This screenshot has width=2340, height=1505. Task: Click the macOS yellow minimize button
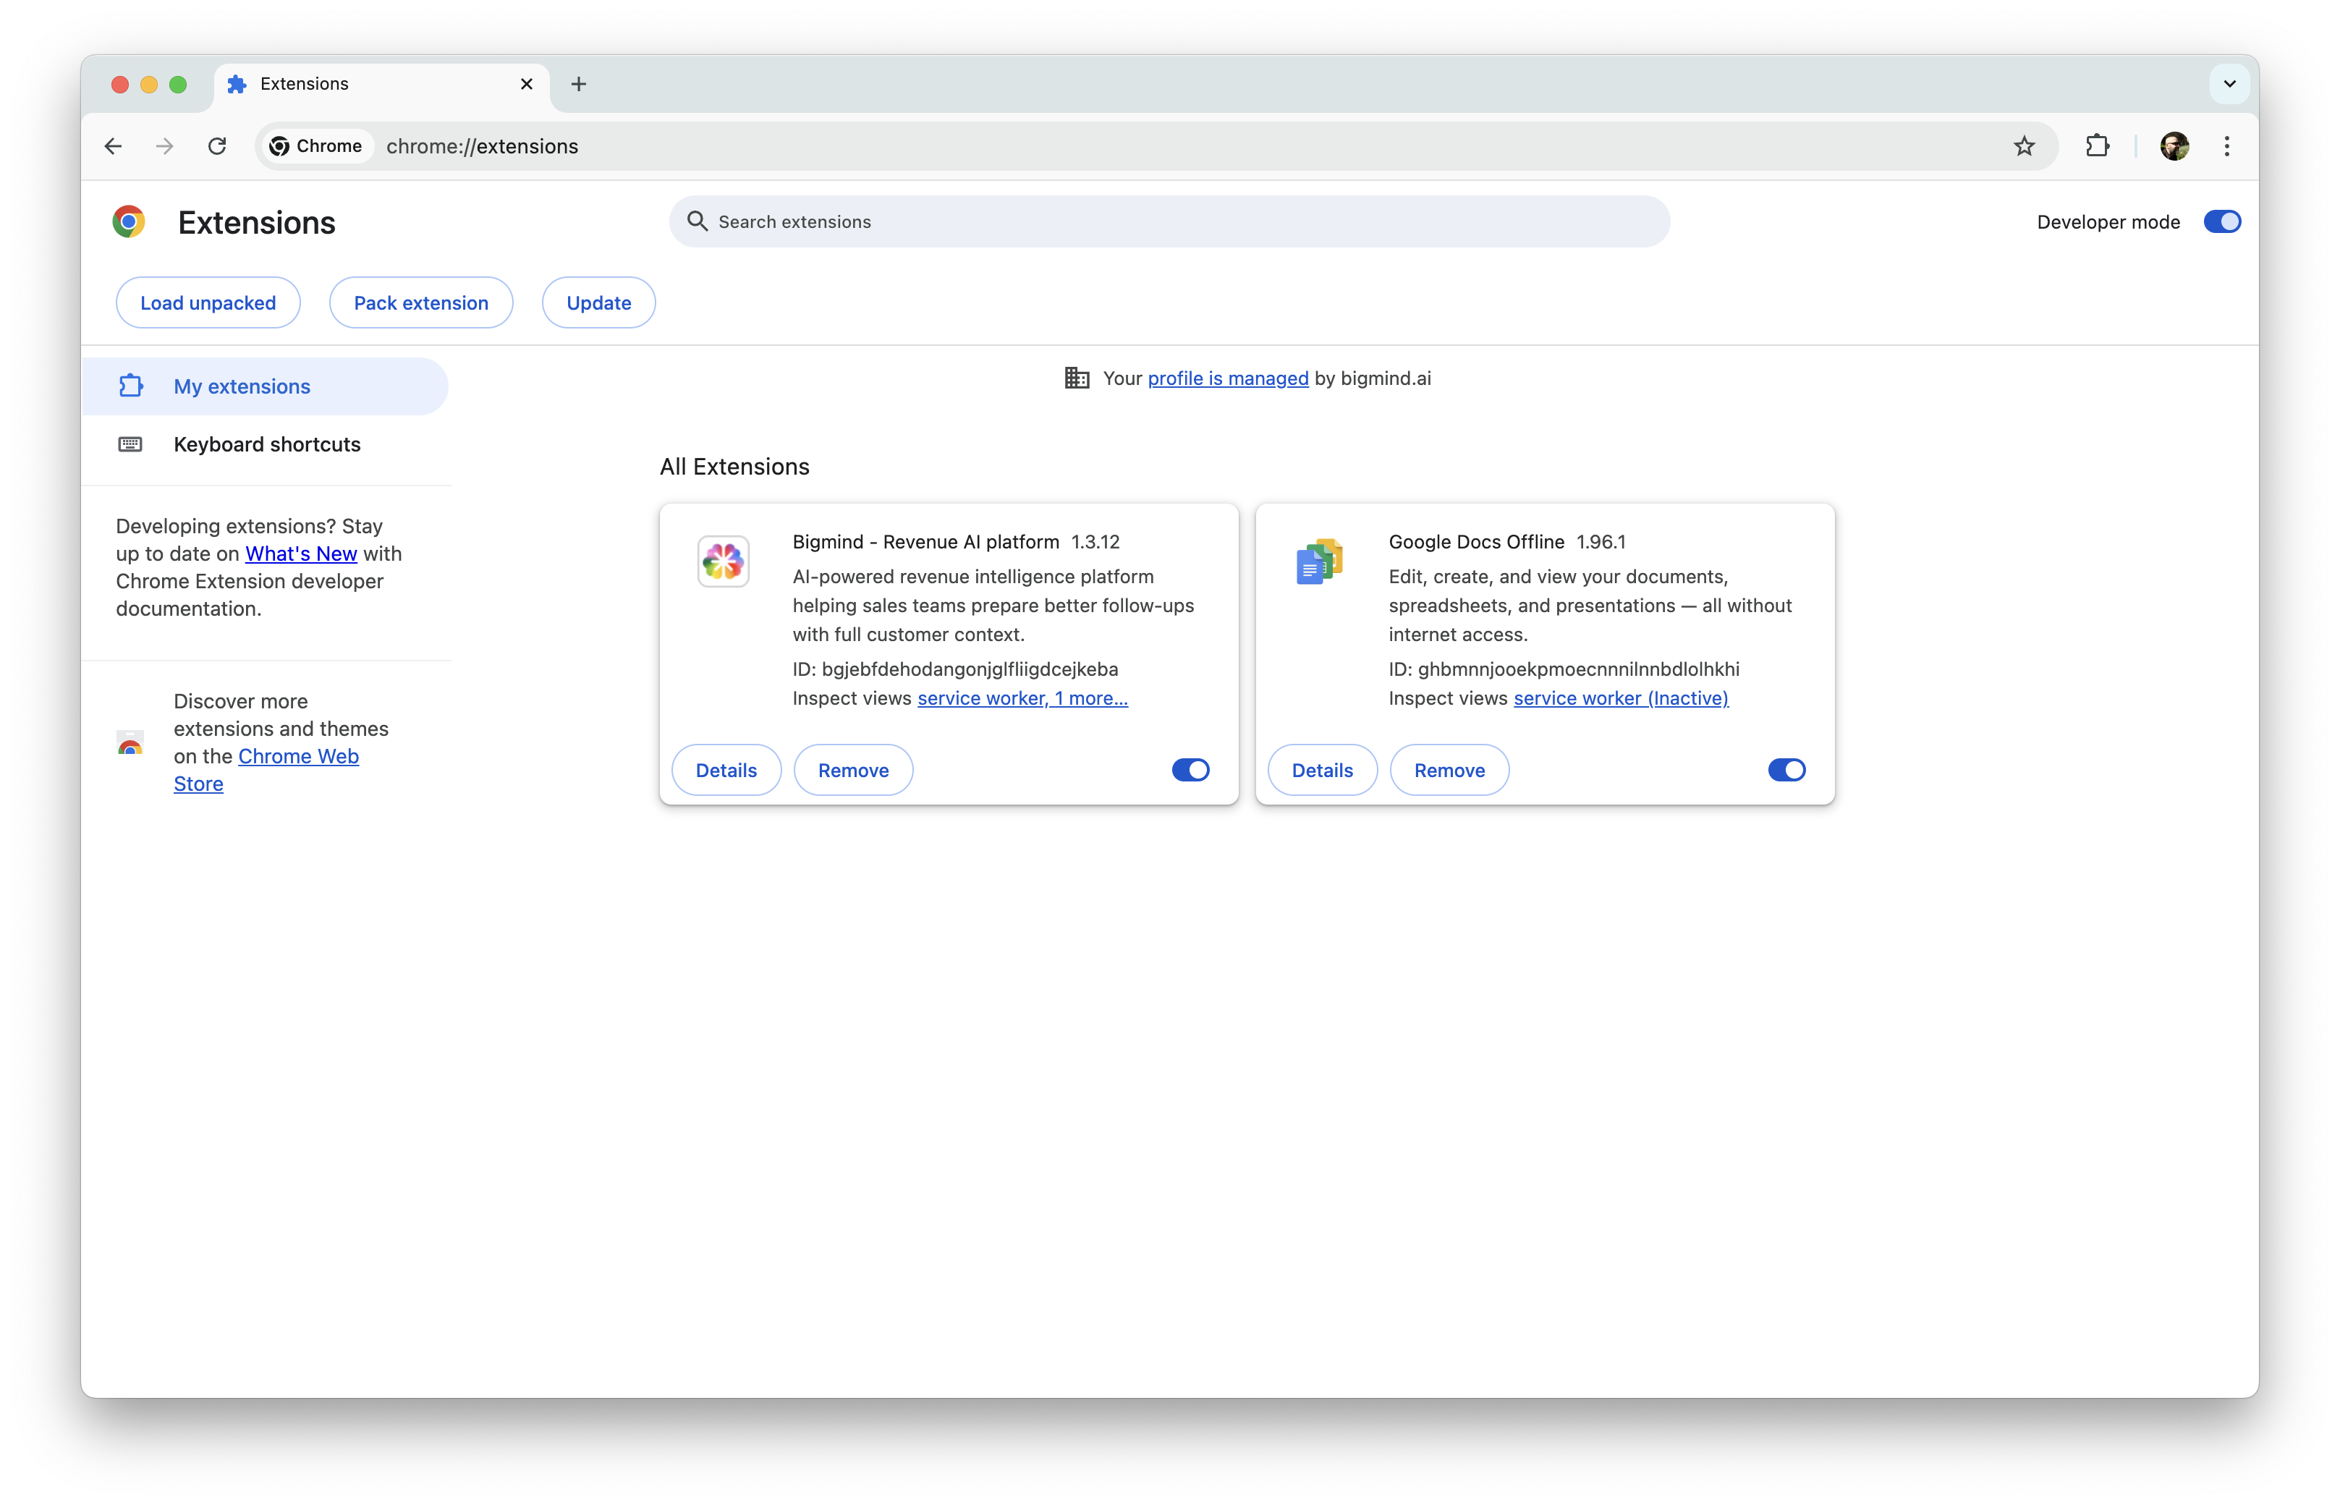148,84
